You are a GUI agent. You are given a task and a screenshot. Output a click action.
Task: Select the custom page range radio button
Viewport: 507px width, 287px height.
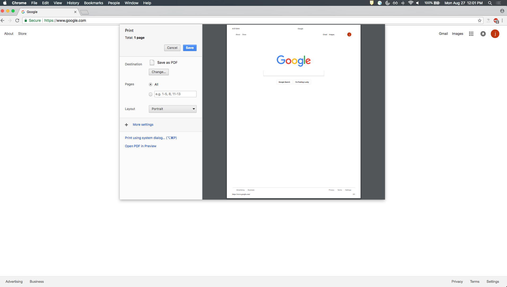tap(151, 94)
